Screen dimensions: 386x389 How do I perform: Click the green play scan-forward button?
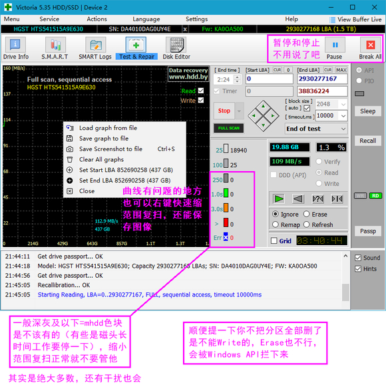279,198
